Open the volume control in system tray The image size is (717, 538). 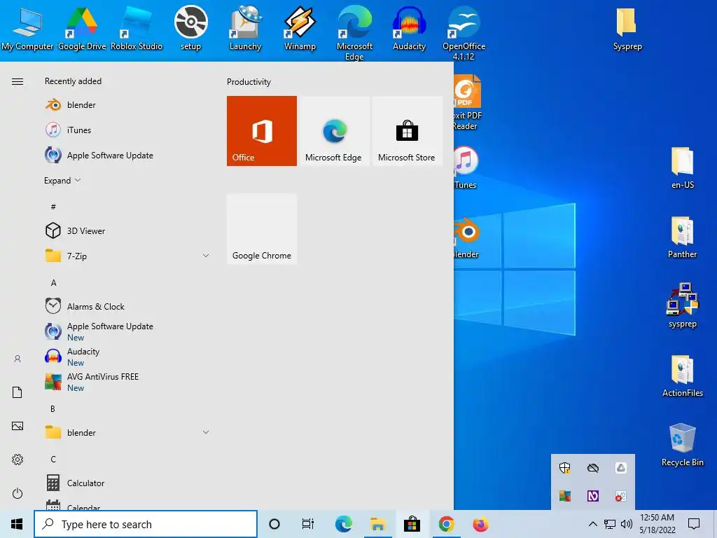pos(627,524)
